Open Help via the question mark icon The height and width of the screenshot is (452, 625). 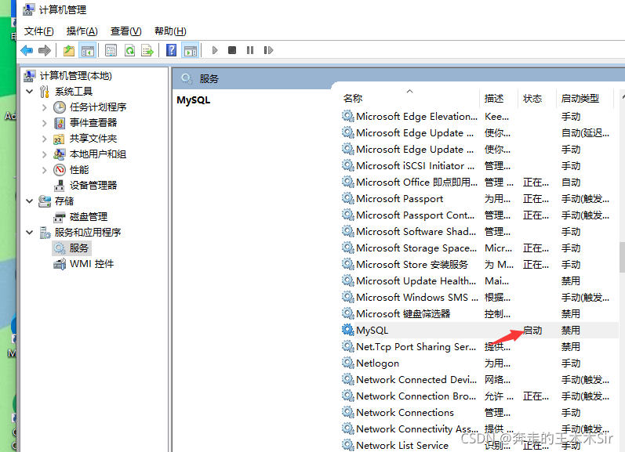(x=172, y=50)
